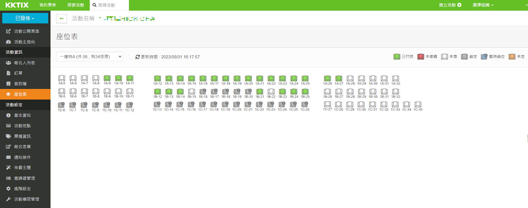Screen dimensions: 528x208
Task: Click seat 1B-5 icon
Action: click(62, 91)
